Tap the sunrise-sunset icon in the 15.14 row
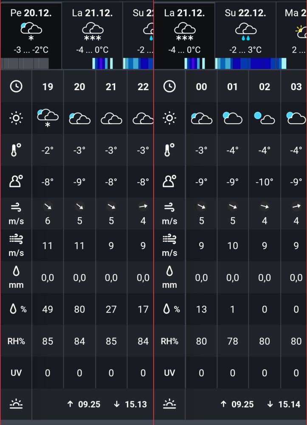This screenshot has width=307, height=425. [x=169, y=404]
